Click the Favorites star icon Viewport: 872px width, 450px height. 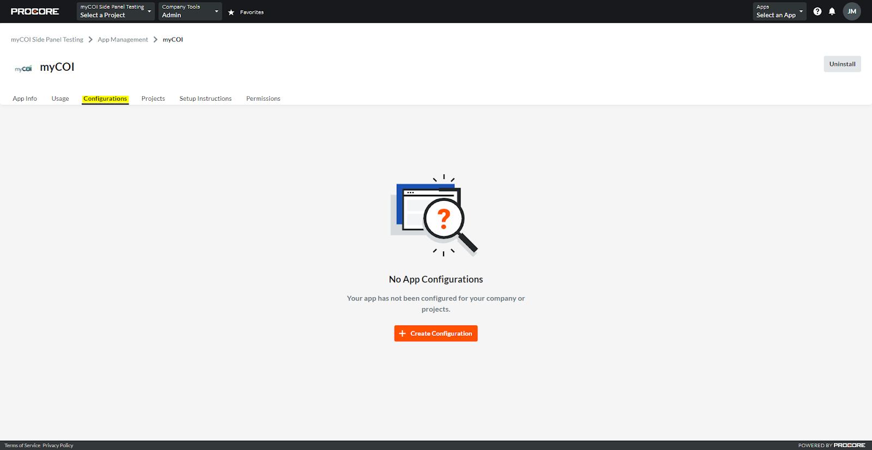point(231,12)
